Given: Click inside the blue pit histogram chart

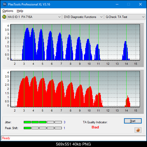Looking at the screenshot, I should pos(75,42).
